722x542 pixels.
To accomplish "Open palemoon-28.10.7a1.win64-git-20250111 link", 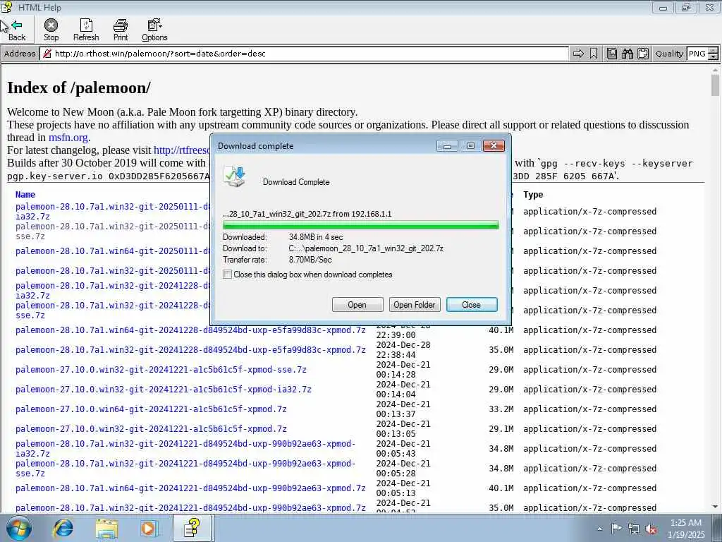I will click(113, 251).
